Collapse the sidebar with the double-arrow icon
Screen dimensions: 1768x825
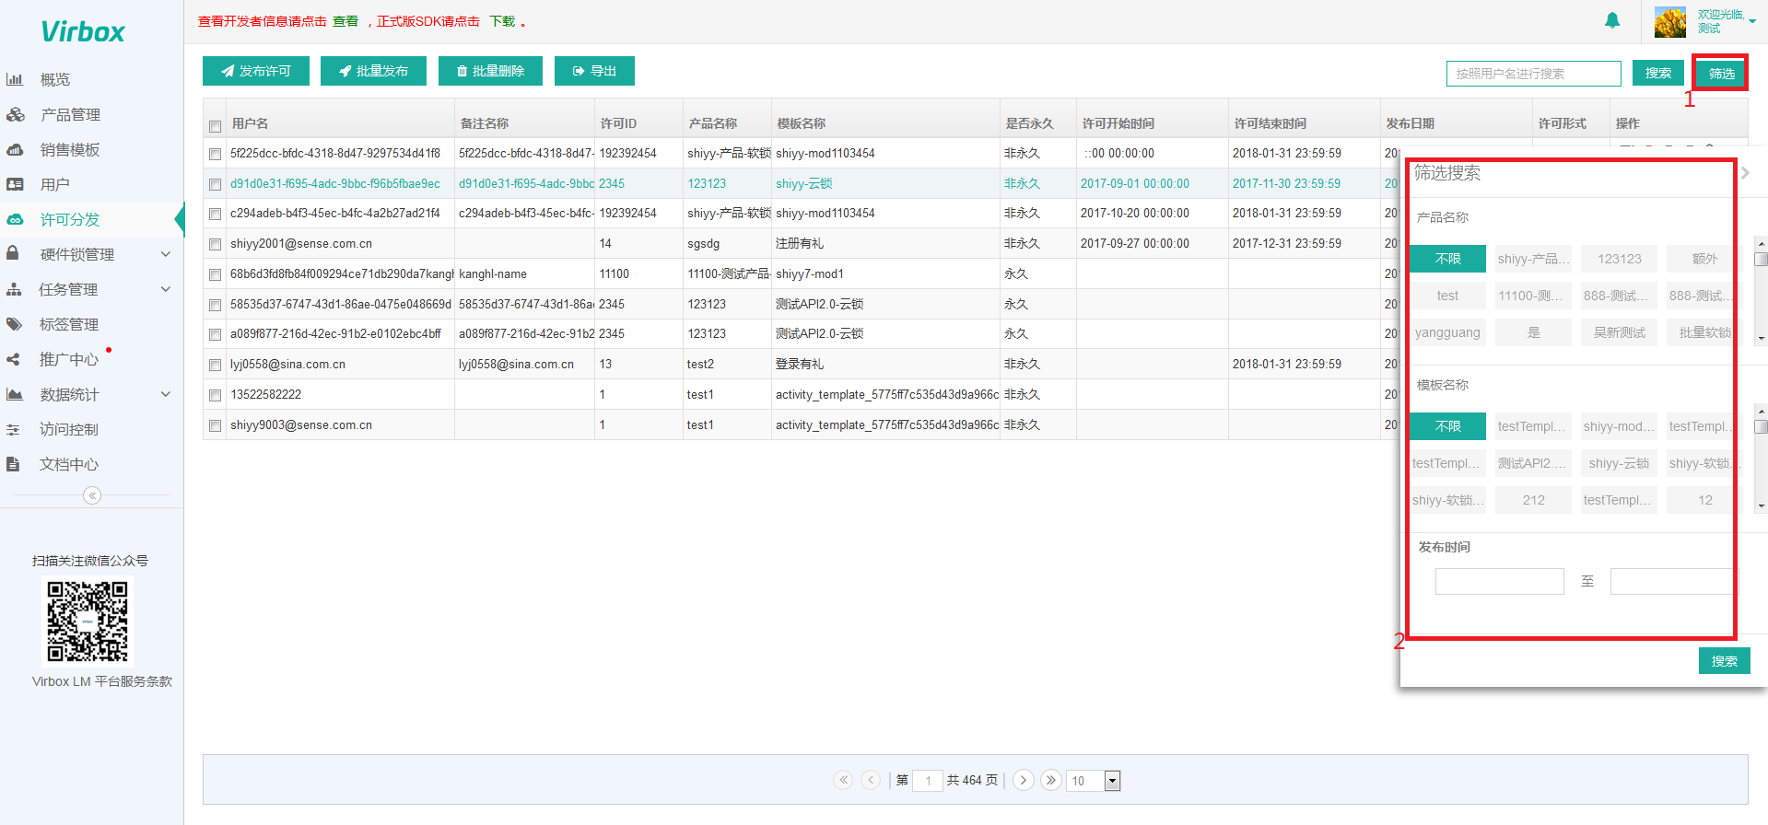[x=92, y=495]
